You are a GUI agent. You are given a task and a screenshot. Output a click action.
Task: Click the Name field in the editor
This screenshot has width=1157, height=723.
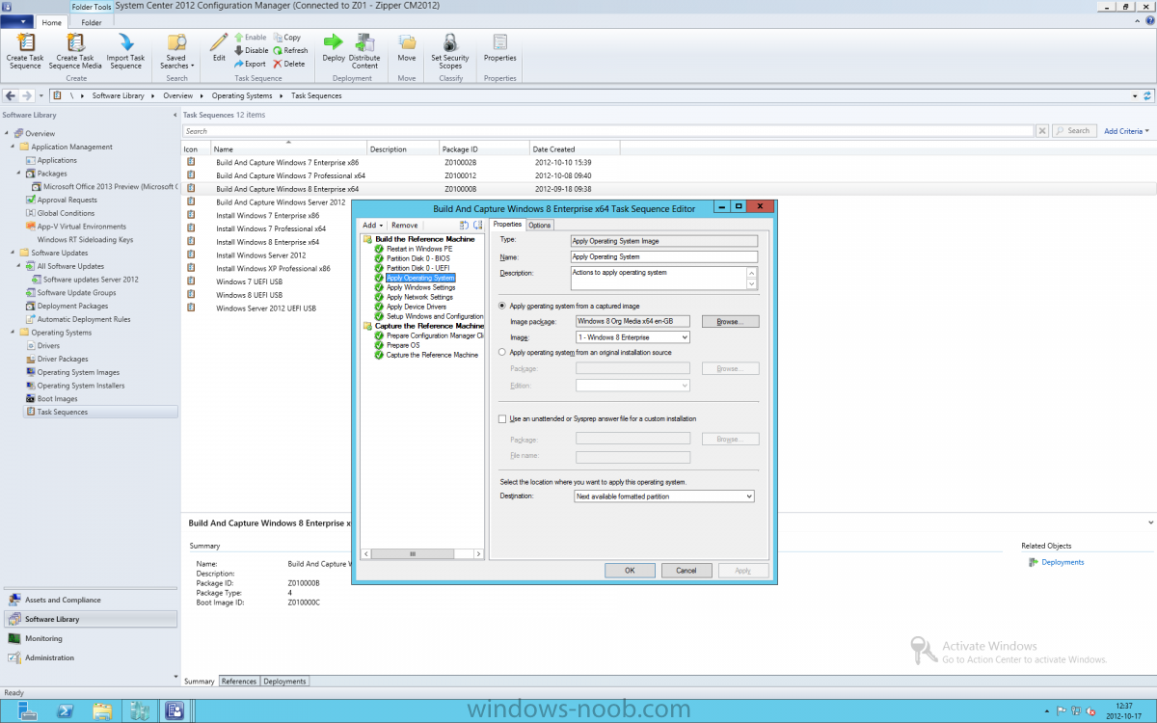pos(664,257)
